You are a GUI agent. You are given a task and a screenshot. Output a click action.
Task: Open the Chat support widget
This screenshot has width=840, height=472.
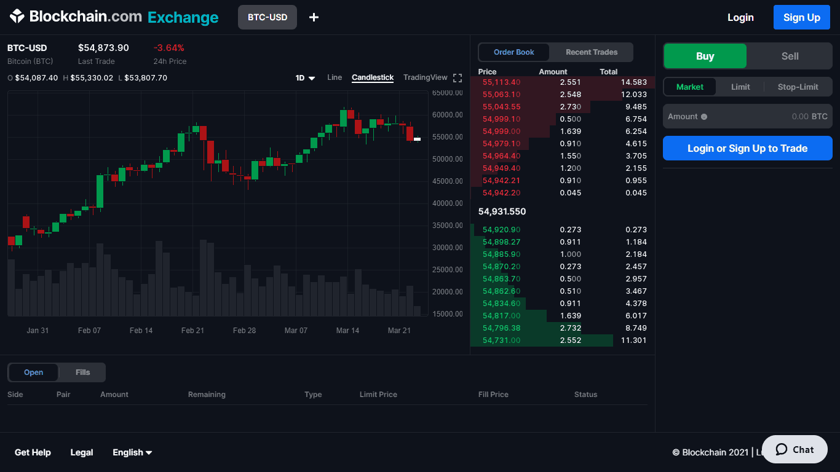794,449
